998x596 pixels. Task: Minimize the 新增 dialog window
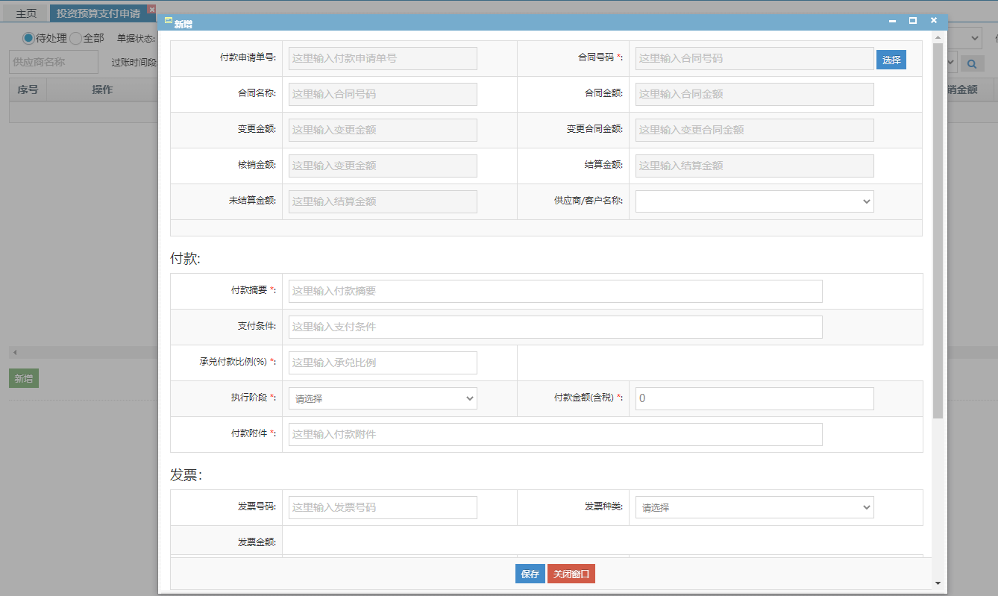pyautogui.click(x=892, y=21)
